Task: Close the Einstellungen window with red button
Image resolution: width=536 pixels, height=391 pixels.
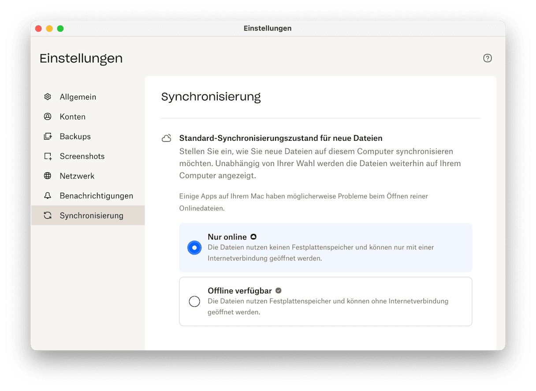Action: click(38, 28)
